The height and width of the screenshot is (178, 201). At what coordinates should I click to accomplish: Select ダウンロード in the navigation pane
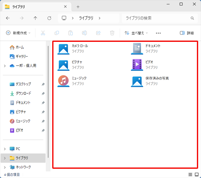click(23, 93)
